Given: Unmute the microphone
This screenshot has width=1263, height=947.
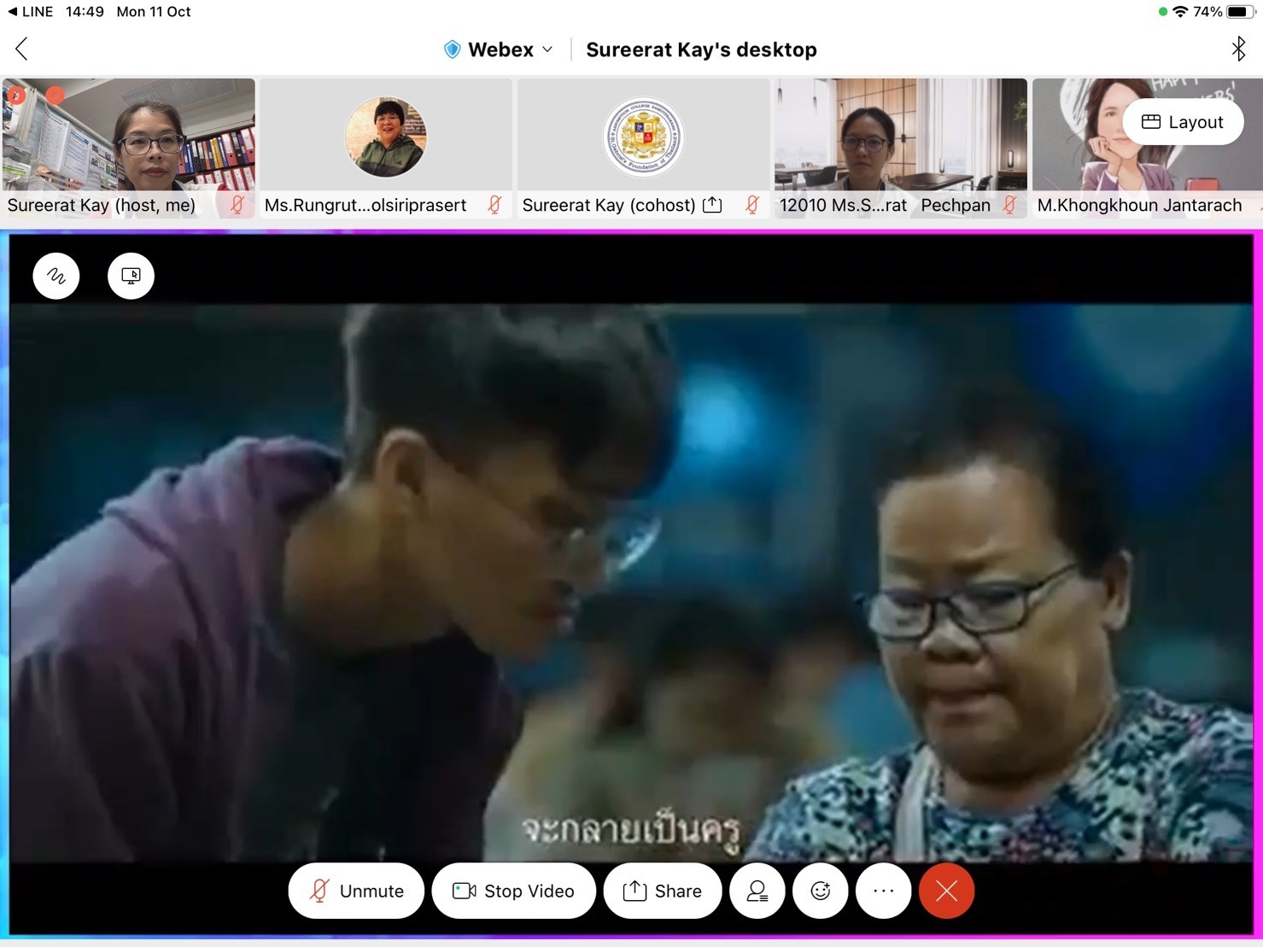Looking at the screenshot, I should (356, 891).
